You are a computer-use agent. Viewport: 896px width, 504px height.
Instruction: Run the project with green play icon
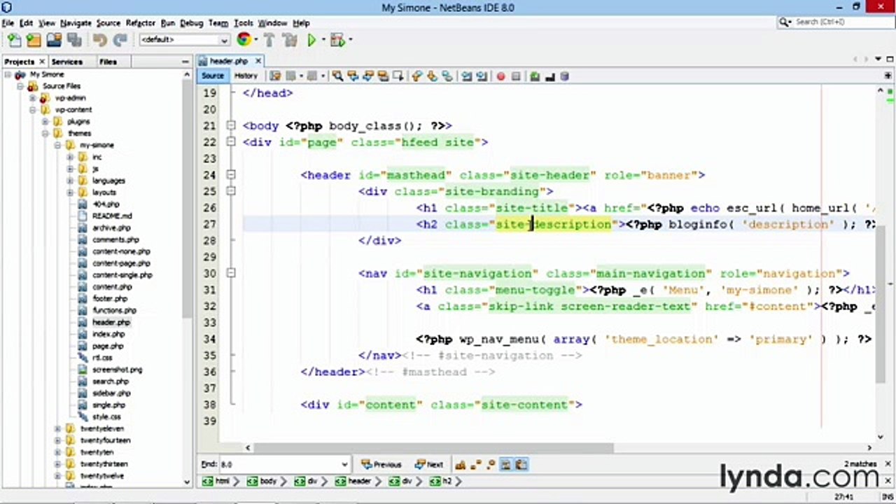[312, 41]
